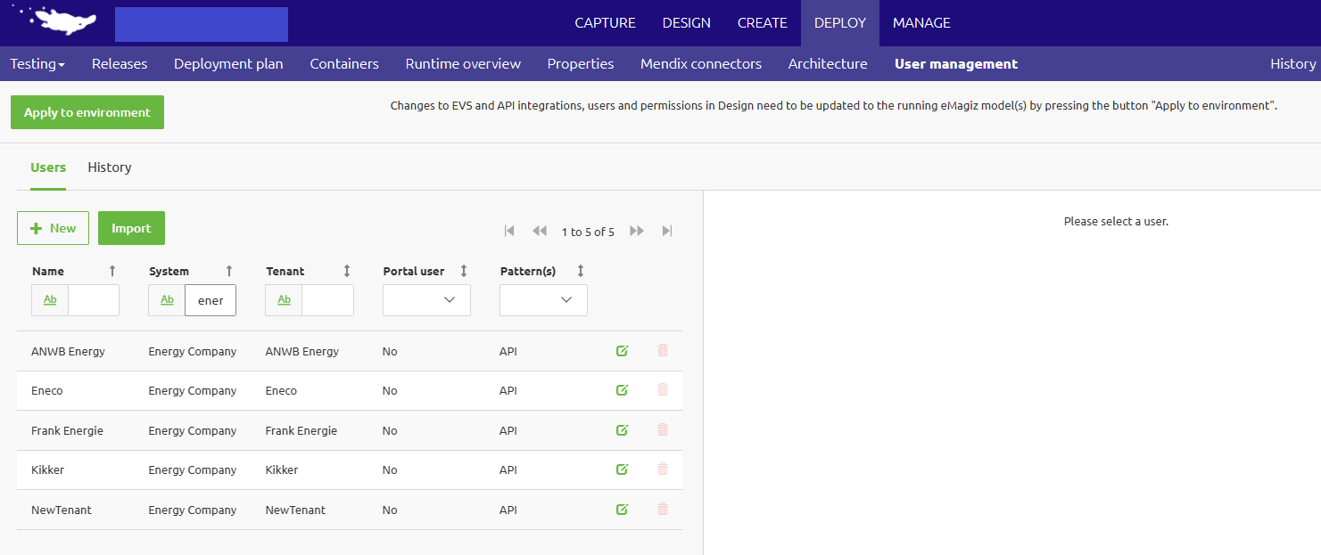This screenshot has height=555, width=1321.
Task: Edit the Eneco user
Action: coord(622,390)
